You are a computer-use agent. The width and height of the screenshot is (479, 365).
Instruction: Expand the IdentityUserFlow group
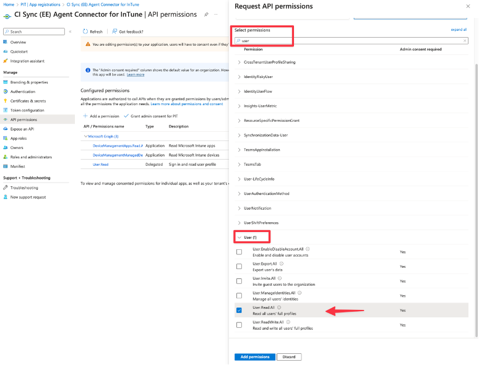coord(239,92)
